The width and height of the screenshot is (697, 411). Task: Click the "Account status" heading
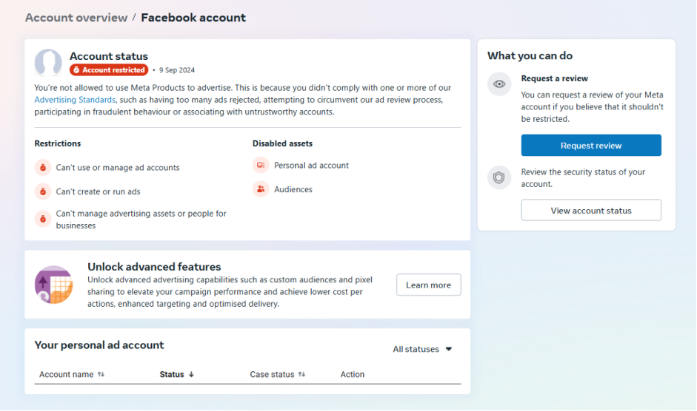pos(109,56)
